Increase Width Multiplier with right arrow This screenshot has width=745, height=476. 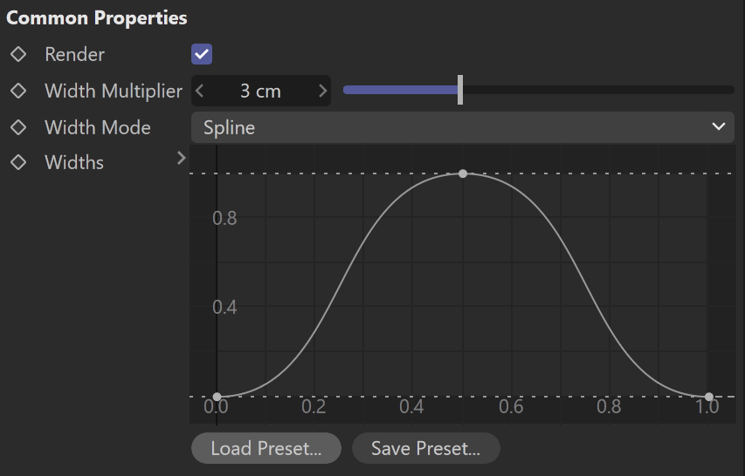tap(322, 91)
